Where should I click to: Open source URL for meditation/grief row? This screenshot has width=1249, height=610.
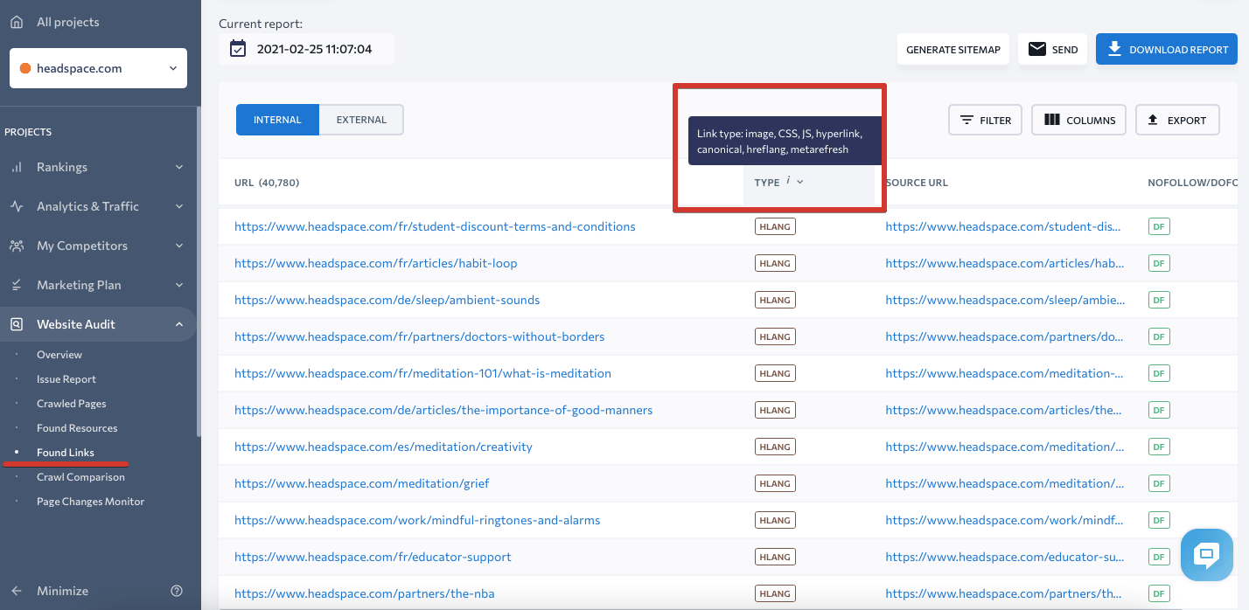(1005, 483)
